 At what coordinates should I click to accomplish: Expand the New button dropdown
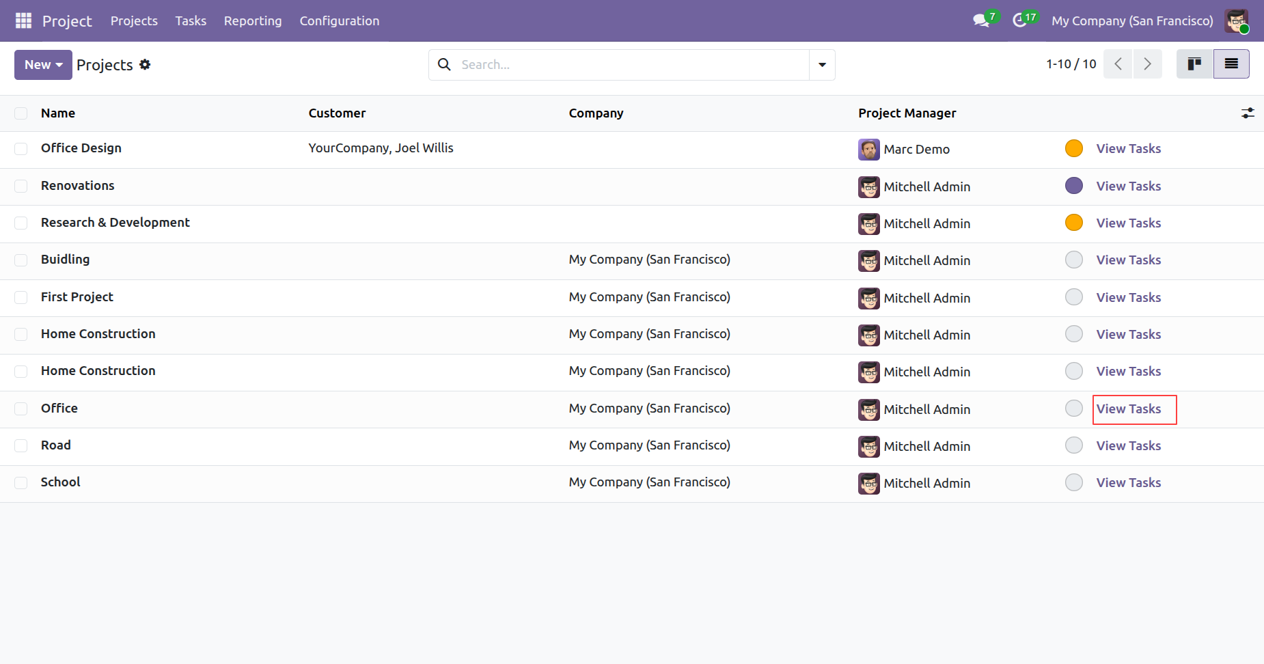pyautogui.click(x=43, y=65)
